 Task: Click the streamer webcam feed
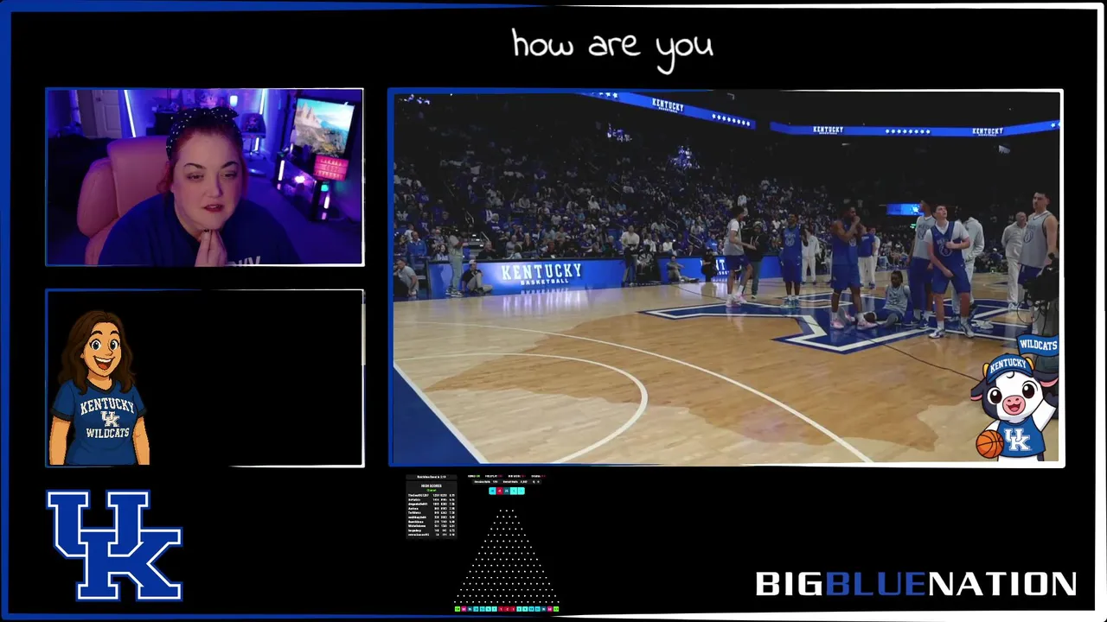(204, 177)
